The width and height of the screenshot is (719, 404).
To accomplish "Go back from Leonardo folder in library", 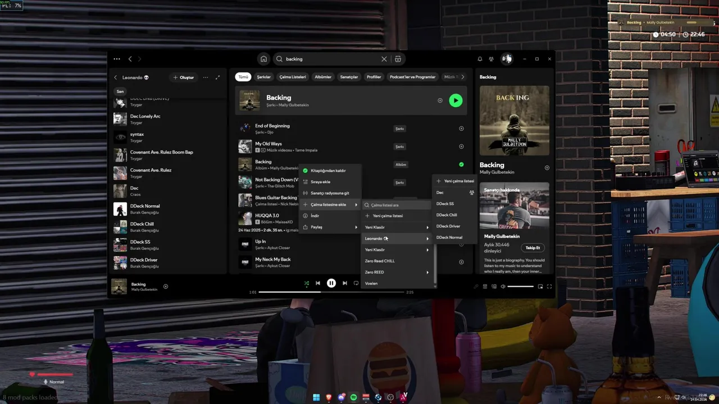I will pos(116,77).
